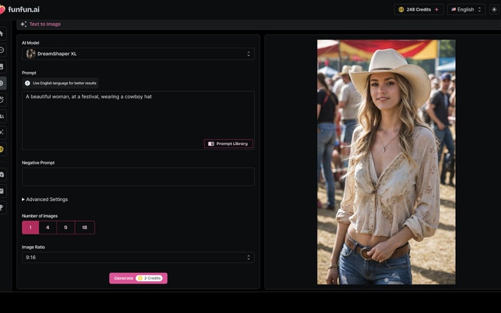Select 18 as number of images
501x313 pixels.
[x=85, y=227]
